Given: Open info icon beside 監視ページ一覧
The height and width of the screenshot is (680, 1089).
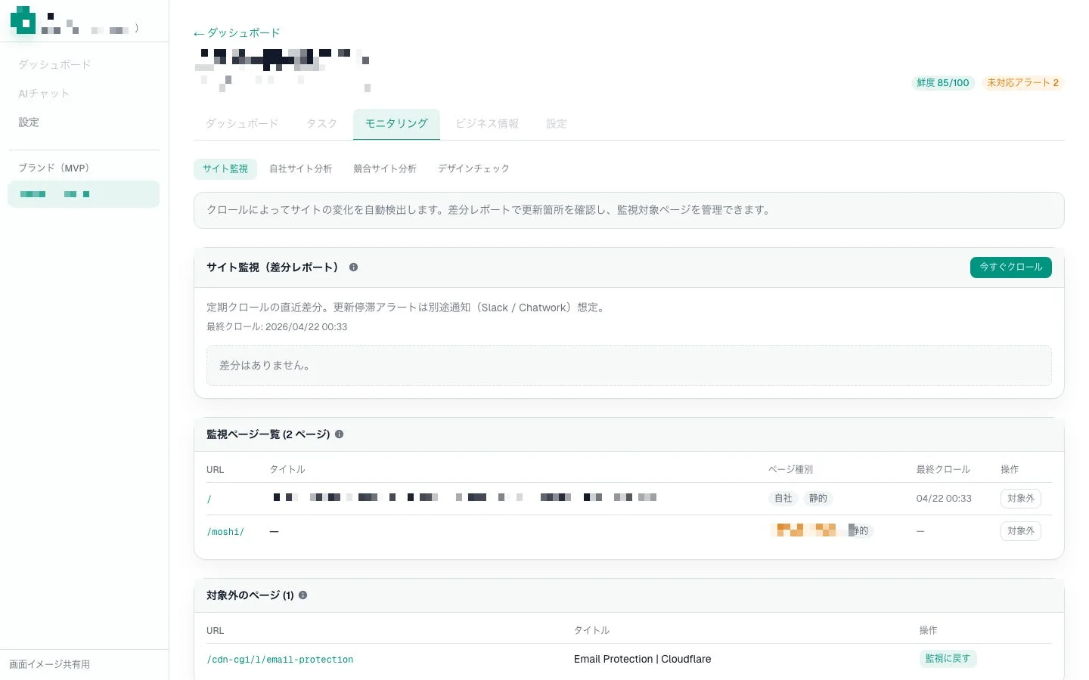Looking at the screenshot, I should 339,434.
